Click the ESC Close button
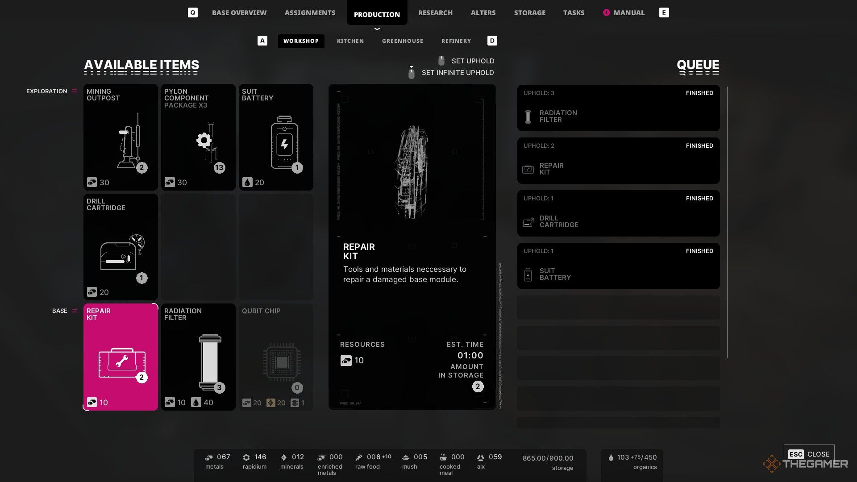The image size is (857, 482). (x=809, y=454)
